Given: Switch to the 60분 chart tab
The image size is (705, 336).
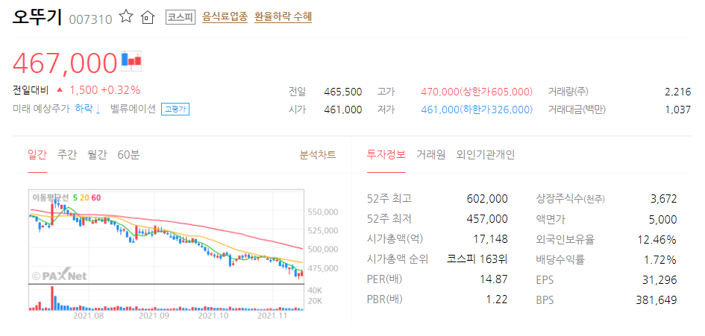Looking at the screenshot, I should (x=128, y=155).
